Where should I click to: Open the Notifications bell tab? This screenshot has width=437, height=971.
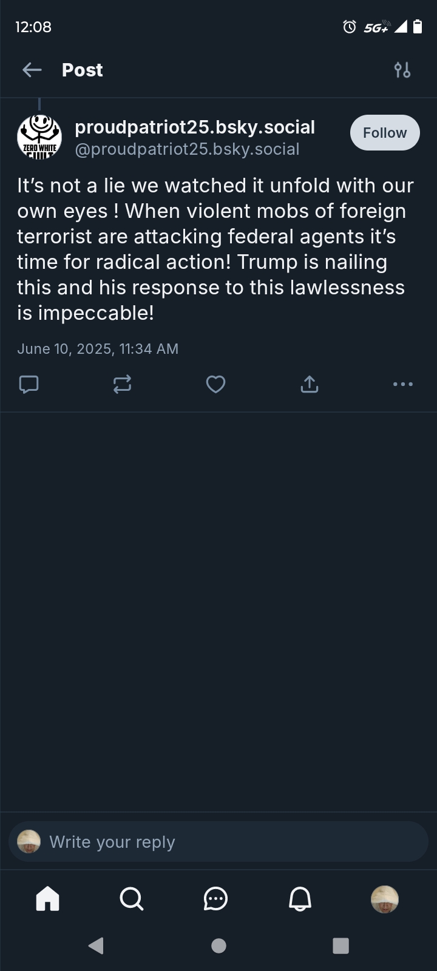300,899
